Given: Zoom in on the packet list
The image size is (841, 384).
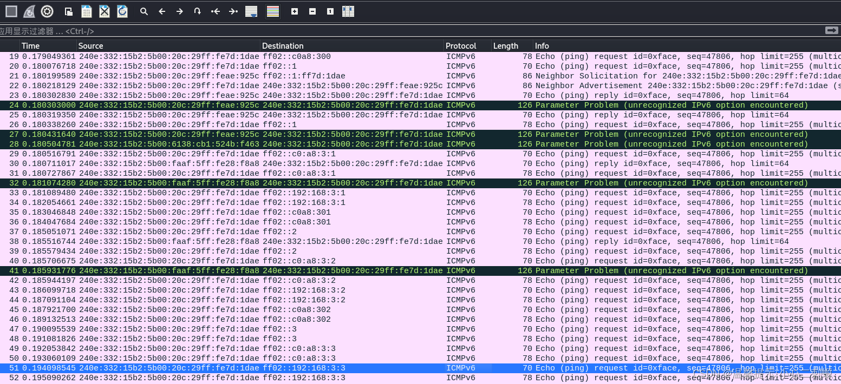Looking at the screenshot, I should click(x=294, y=11).
